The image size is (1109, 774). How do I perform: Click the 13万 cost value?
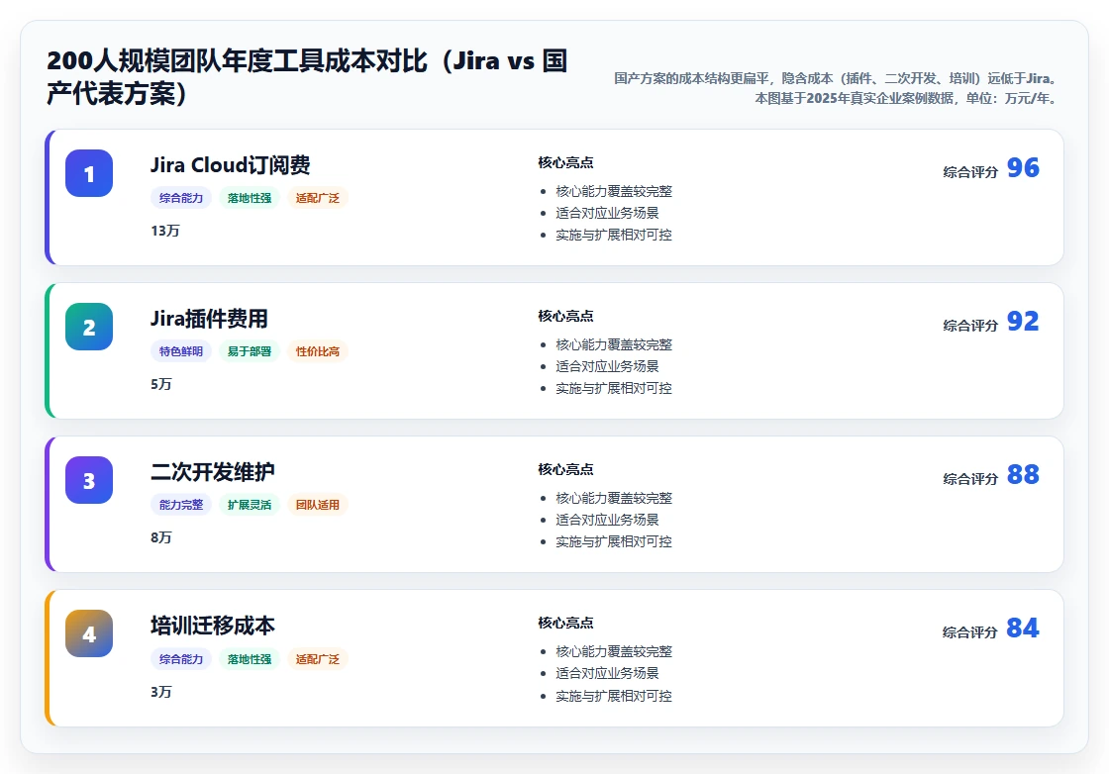164,231
